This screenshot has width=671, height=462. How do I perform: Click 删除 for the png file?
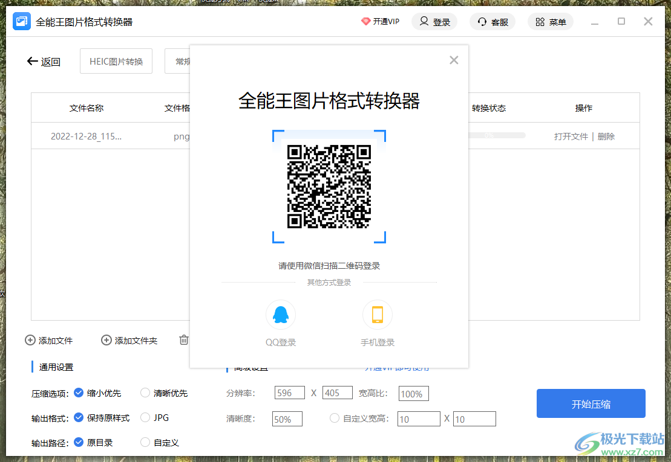(606, 136)
